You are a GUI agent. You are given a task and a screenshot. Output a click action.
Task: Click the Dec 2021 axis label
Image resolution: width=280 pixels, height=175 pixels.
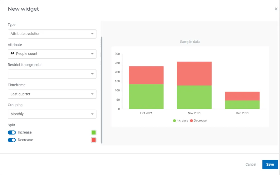[x=242, y=113]
